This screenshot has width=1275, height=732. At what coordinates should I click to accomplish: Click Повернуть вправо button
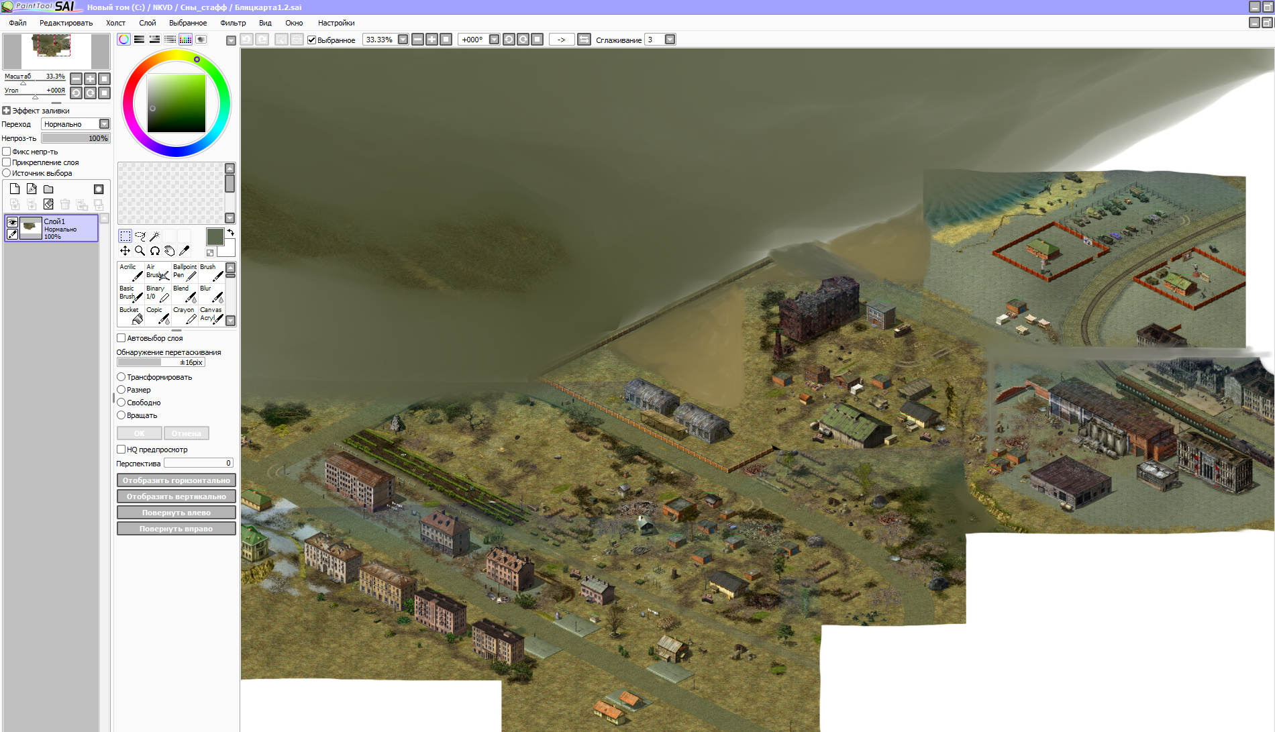coord(176,529)
